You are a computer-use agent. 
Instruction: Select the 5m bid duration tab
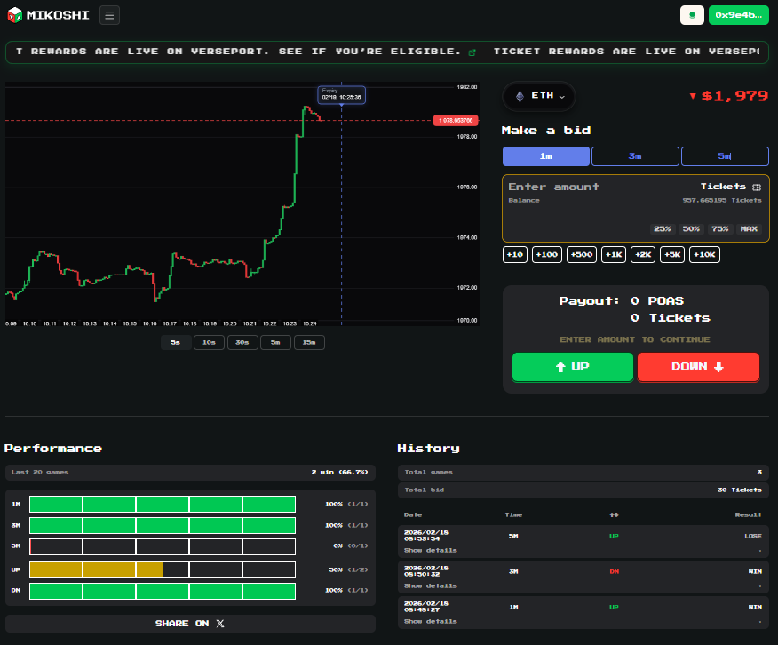tap(725, 156)
